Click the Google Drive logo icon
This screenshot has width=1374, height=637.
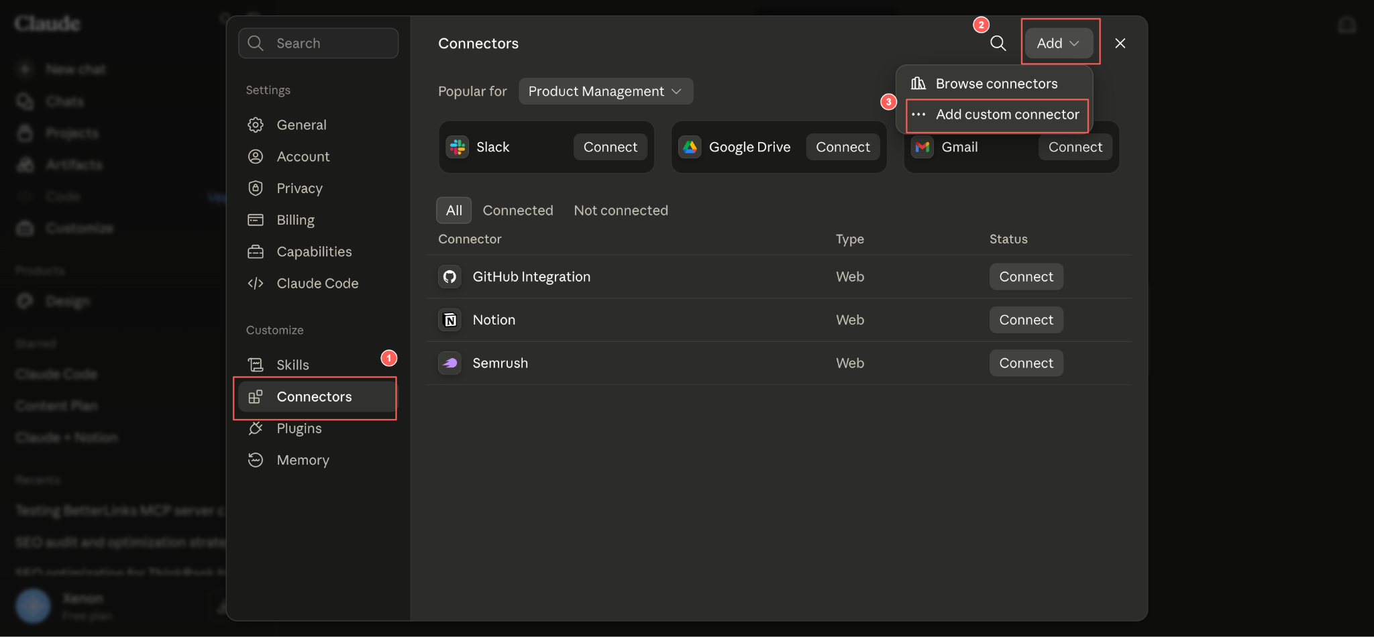(x=690, y=147)
